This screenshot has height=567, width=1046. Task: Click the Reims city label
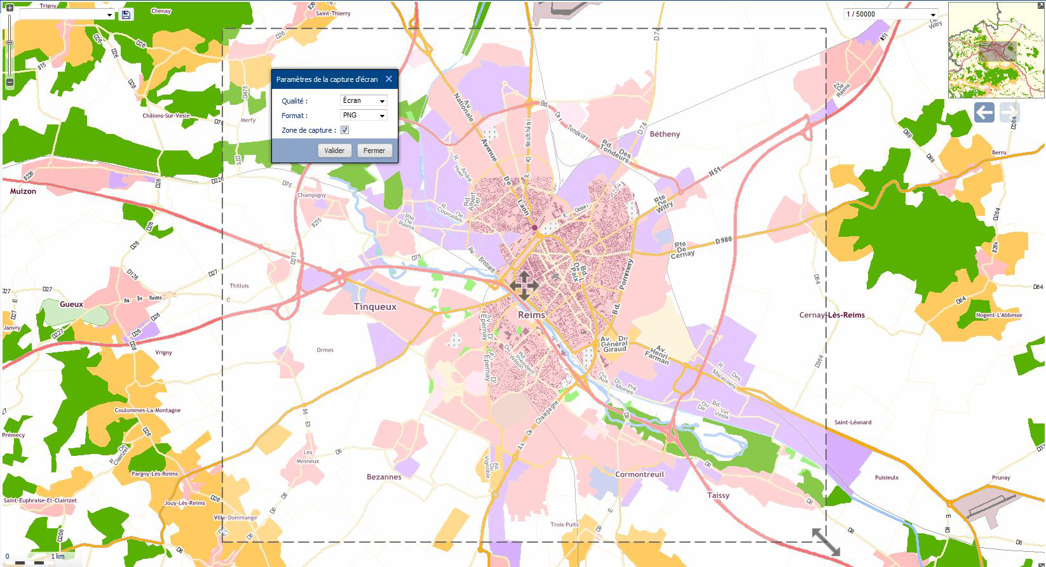click(x=531, y=315)
